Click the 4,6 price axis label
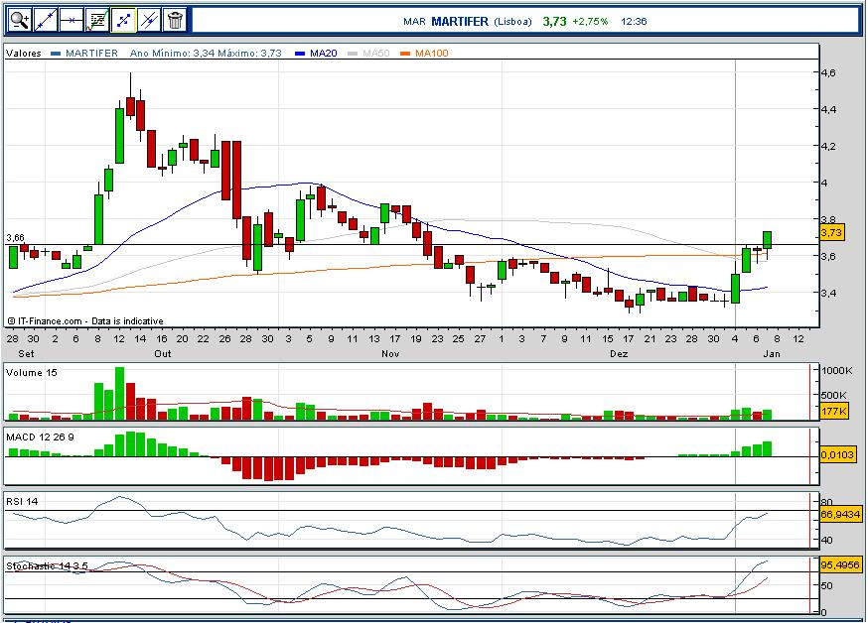The height and width of the screenshot is (623, 868). [x=828, y=72]
